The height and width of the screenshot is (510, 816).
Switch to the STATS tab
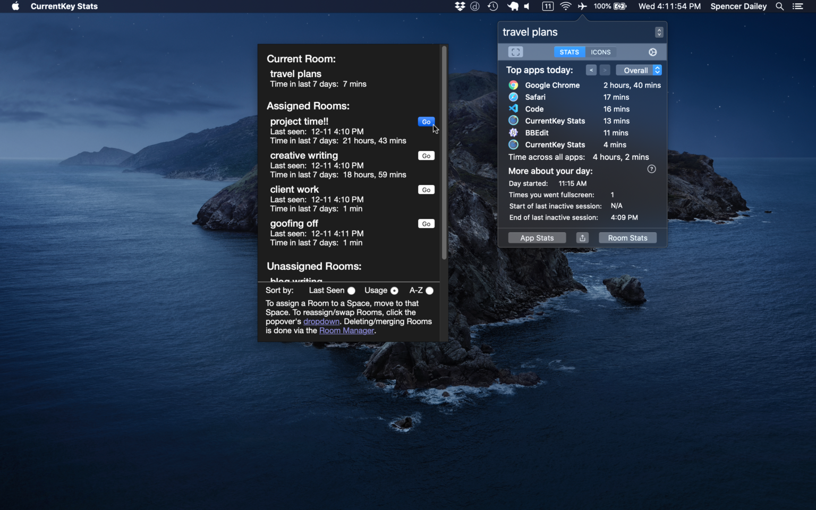tap(569, 52)
